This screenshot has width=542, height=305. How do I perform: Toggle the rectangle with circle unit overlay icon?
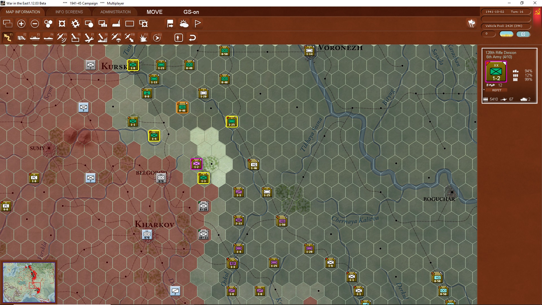89,24
